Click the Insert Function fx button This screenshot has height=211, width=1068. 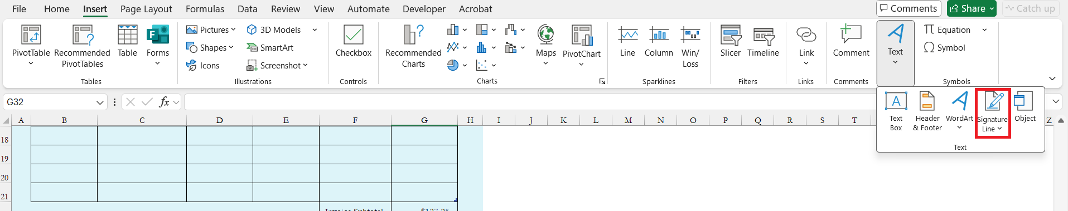tap(164, 102)
